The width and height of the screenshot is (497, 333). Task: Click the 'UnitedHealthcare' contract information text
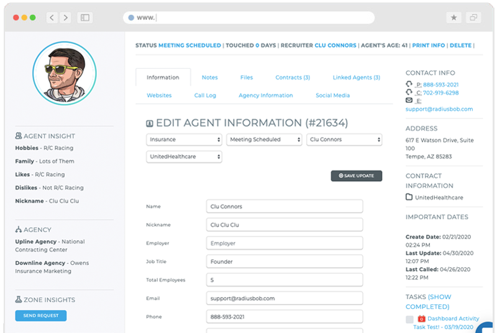439,197
